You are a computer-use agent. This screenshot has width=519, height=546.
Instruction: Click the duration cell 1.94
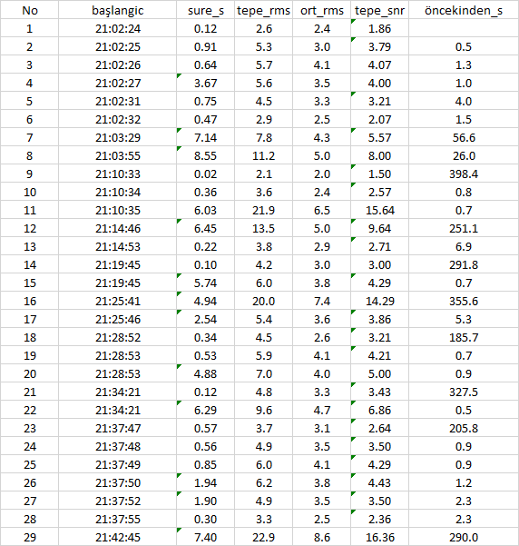pyautogui.click(x=206, y=482)
